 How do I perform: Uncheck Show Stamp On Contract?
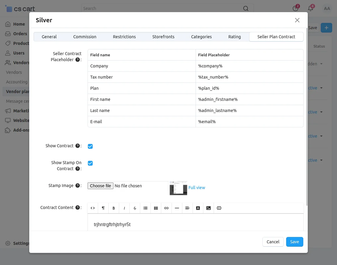pos(90,163)
